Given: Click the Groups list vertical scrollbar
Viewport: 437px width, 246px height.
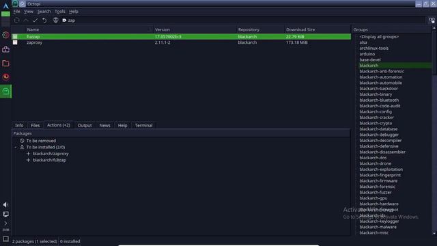Looking at the screenshot, I should (434, 53).
